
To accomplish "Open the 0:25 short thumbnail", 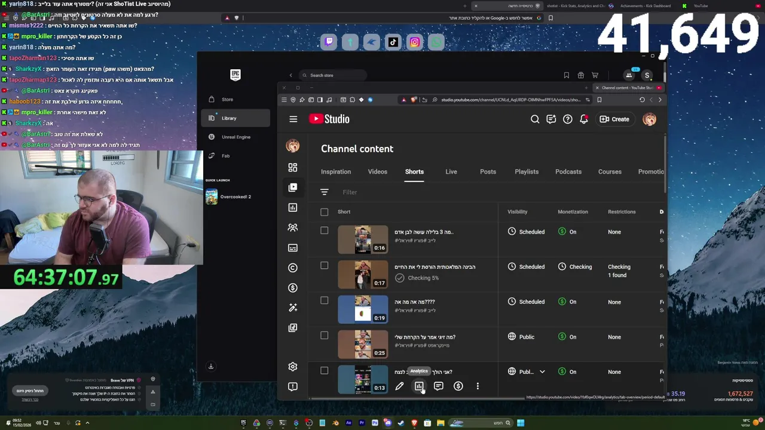I will [363, 345].
